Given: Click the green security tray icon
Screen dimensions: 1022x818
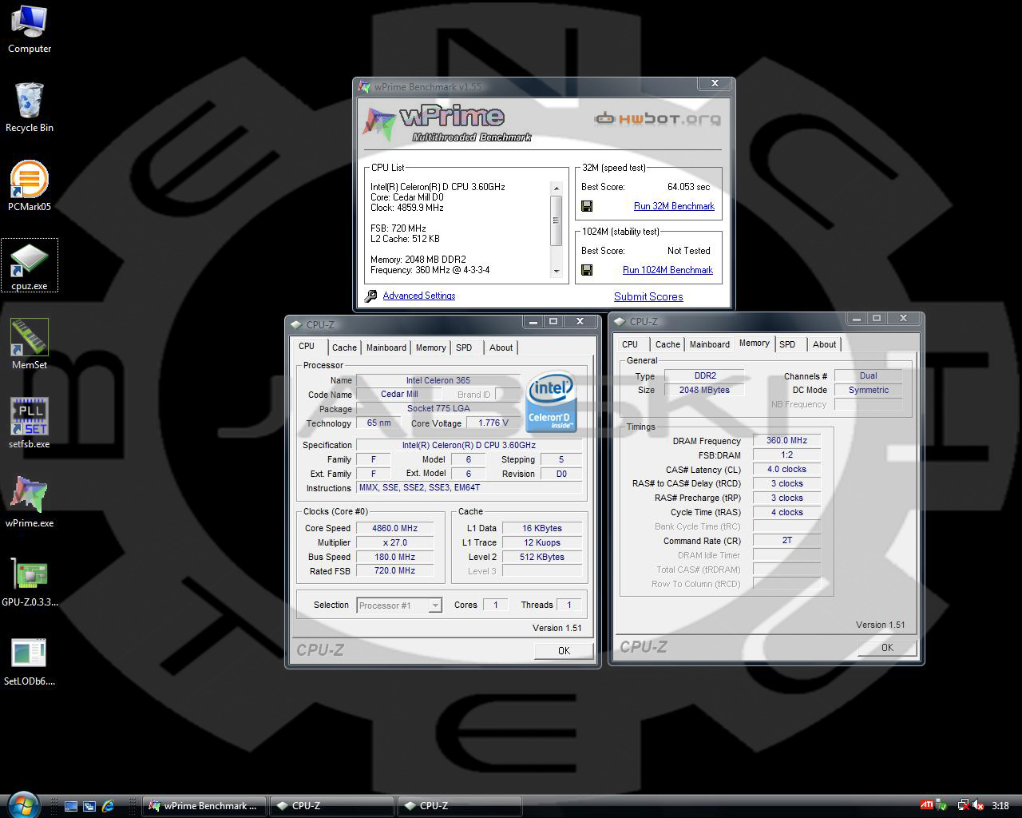Looking at the screenshot, I should pyautogui.click(x=941, y=806).
